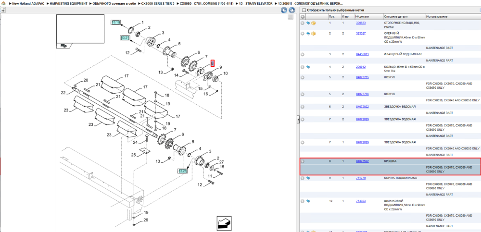
Task: Sort by 'Использование' column header
Action: 453,16
